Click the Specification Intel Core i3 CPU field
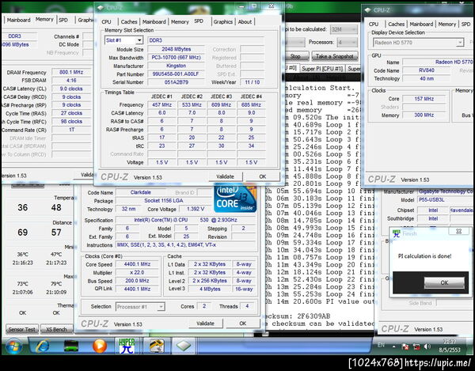The width and height of the screenshot is (475, 371). [x=186, y=220]
